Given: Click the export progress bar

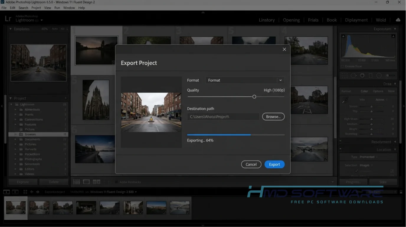Looking at the screenshot, I should click(x=236, y=135).
